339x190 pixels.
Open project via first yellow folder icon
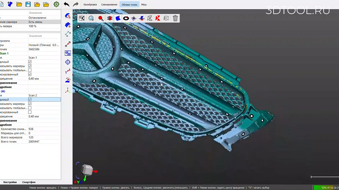tap(19, 4)
